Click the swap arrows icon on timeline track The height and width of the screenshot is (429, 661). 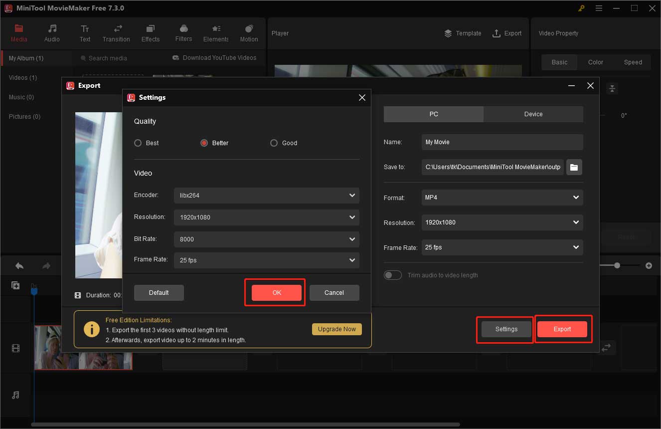tap(606, 347)
